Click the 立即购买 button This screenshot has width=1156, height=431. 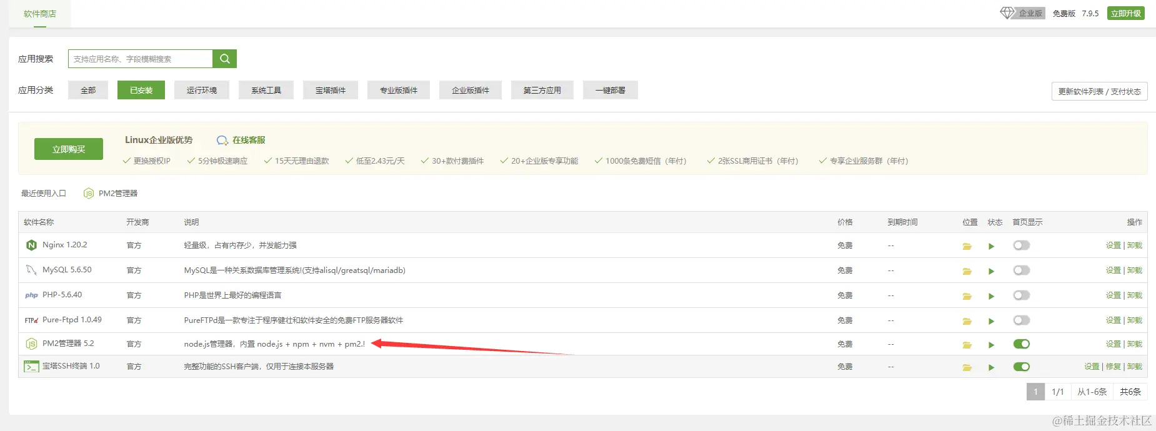pos(69,149)
